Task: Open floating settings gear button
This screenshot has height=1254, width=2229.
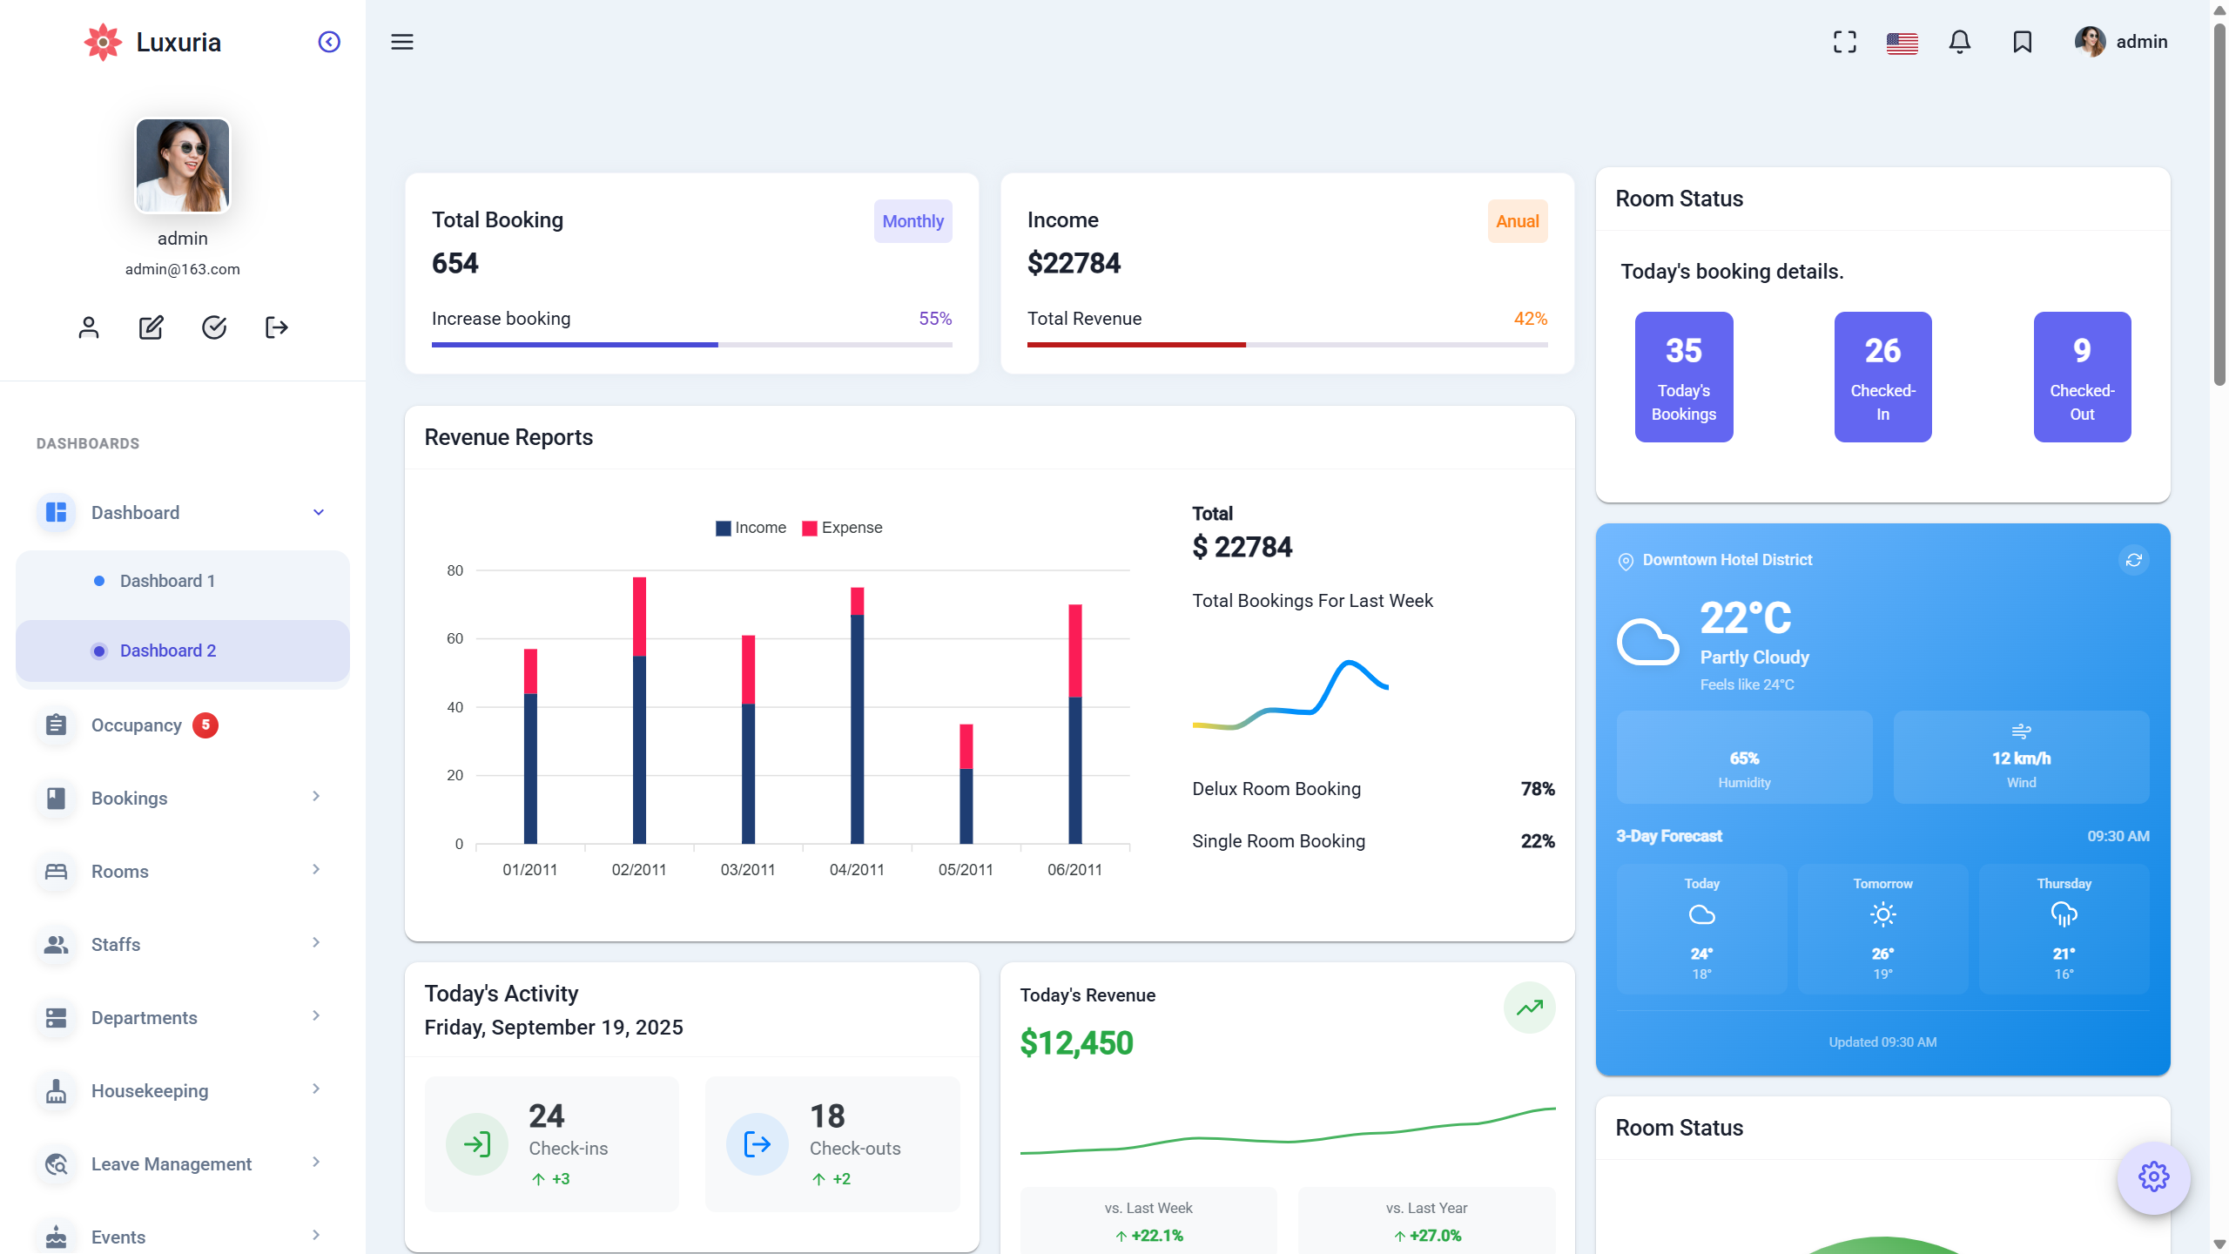Action: [x=2153, y=1176]
